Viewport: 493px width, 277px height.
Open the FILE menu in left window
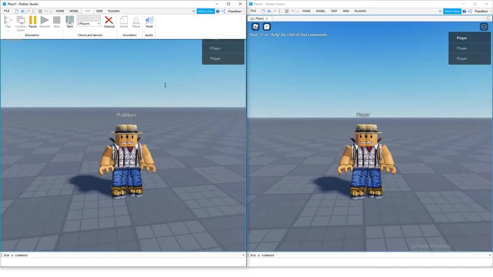point(7,11)
